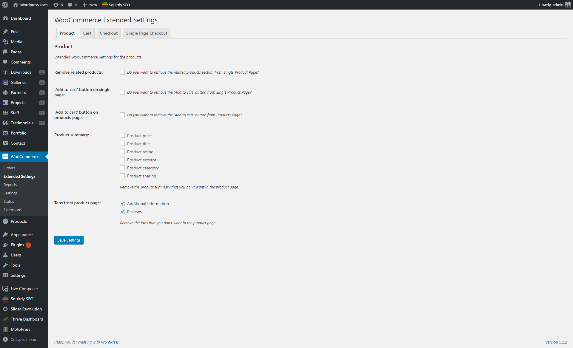Click the Testimonials quote icon
Screen dimensions: 573x348
click(x=5, y=123)
